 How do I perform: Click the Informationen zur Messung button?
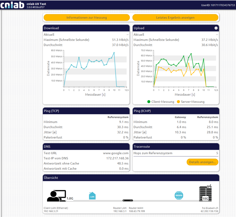tap(86, 17)
